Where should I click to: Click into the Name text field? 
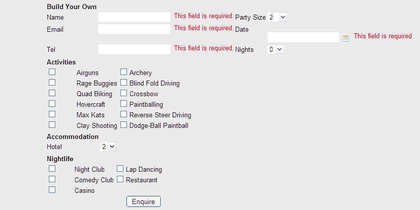coord(134,17)
